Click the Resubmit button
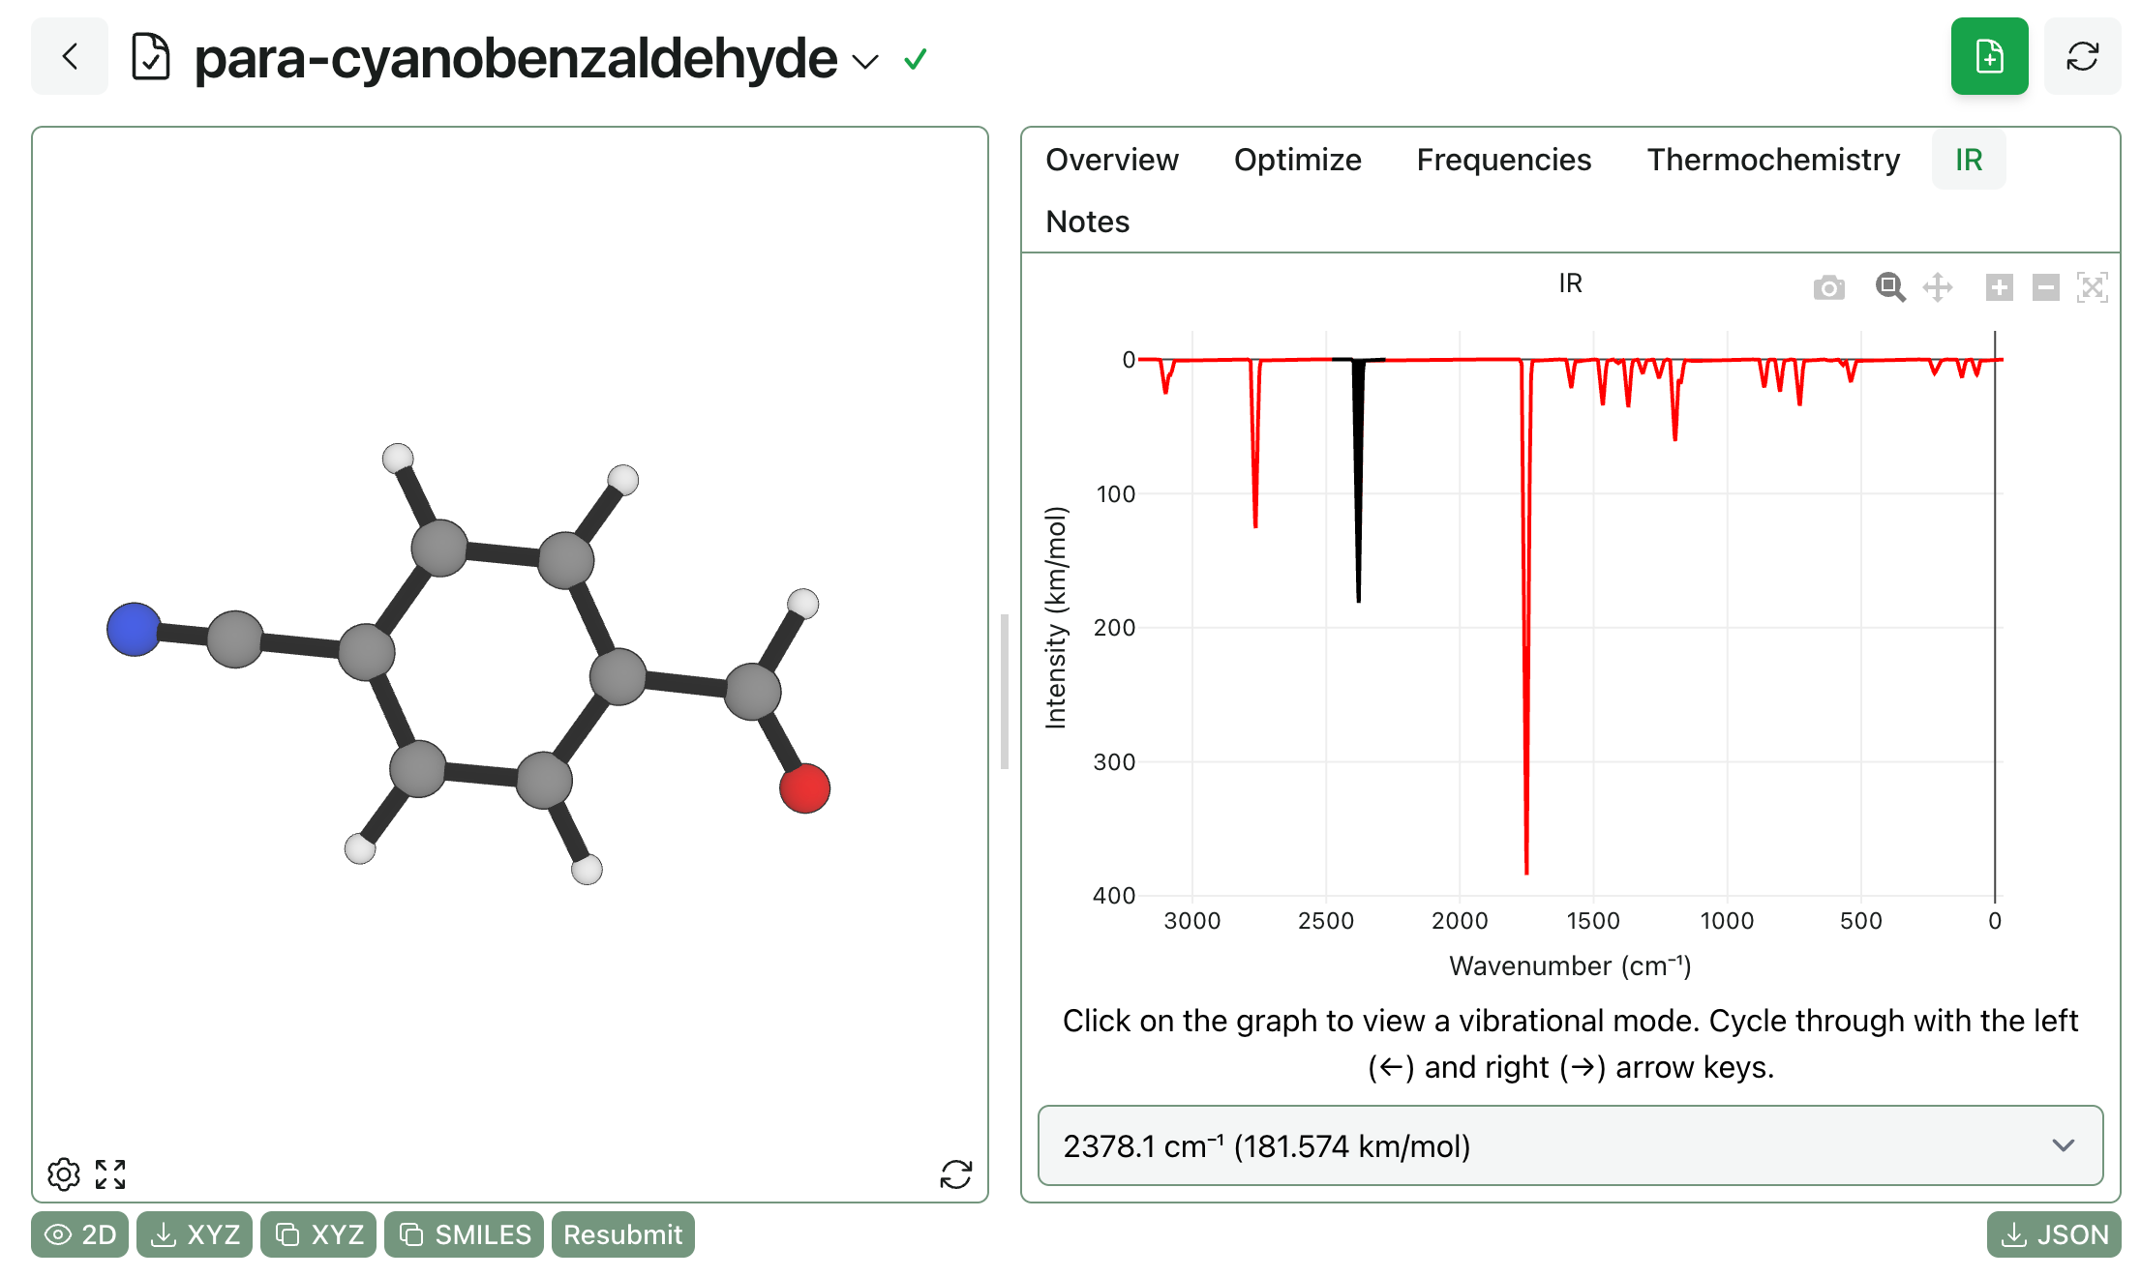2141x1277 pixels. coord(622,1234)
